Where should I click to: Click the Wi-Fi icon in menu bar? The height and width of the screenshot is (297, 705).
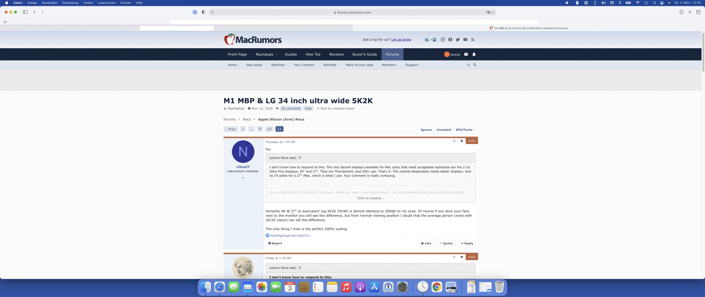coord(638,3)
